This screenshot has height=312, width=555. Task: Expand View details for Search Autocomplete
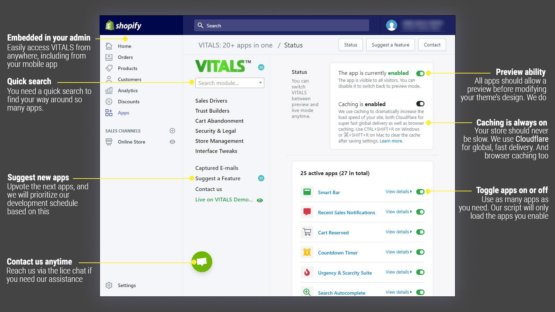click(399, 292)
